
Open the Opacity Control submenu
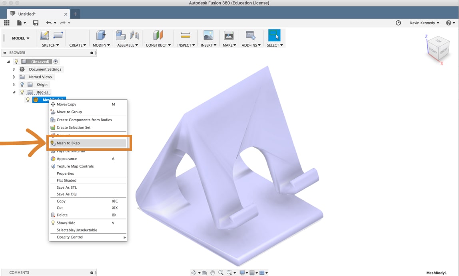pyautogui.click(x=88, y=237)
